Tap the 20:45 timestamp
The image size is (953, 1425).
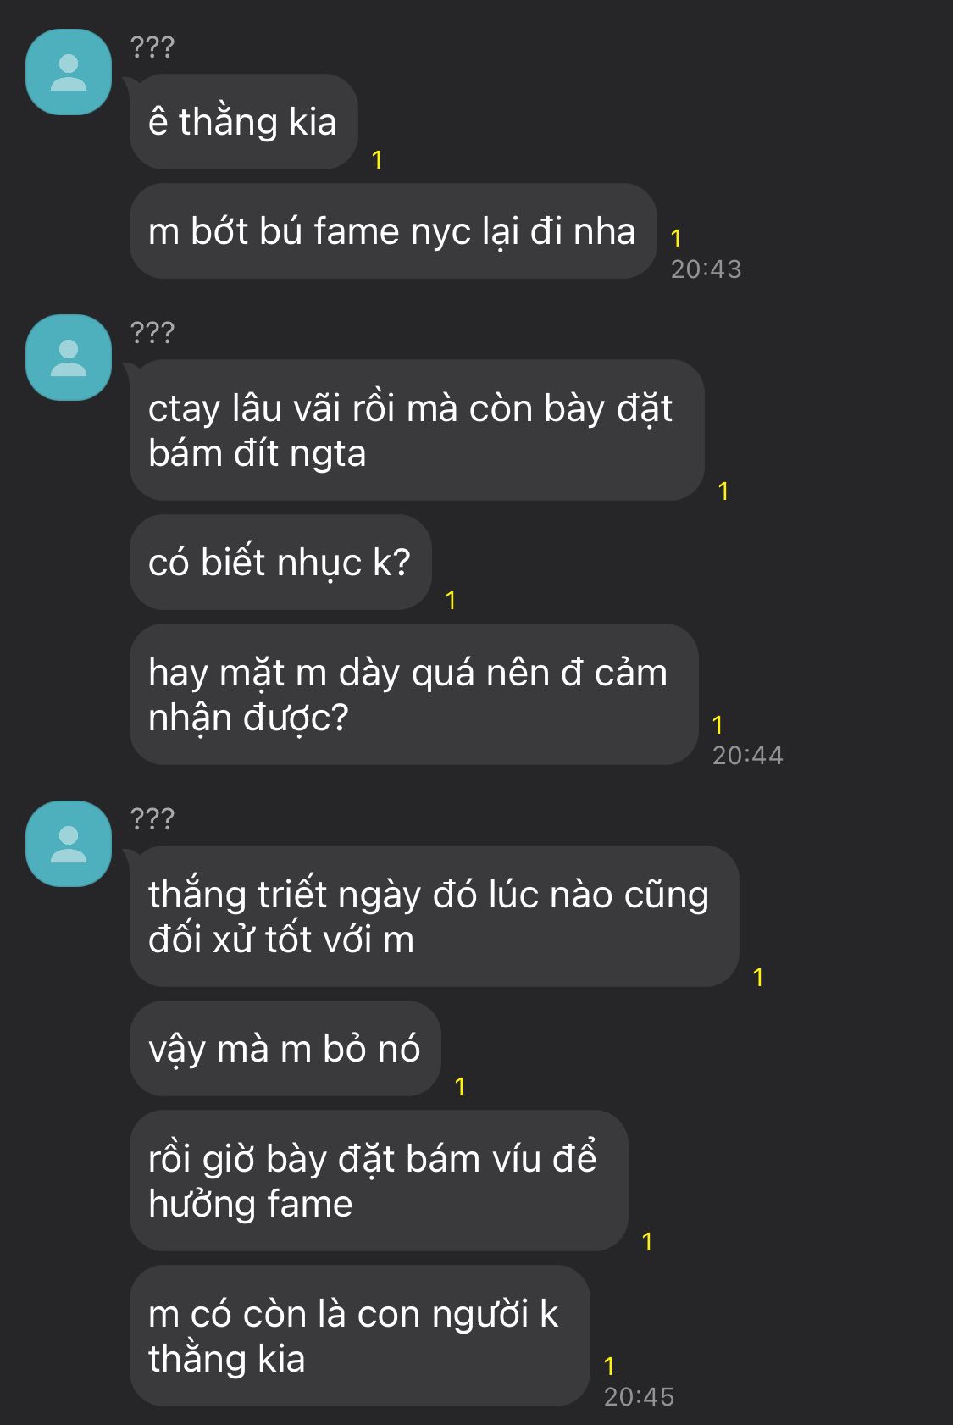640,1397
